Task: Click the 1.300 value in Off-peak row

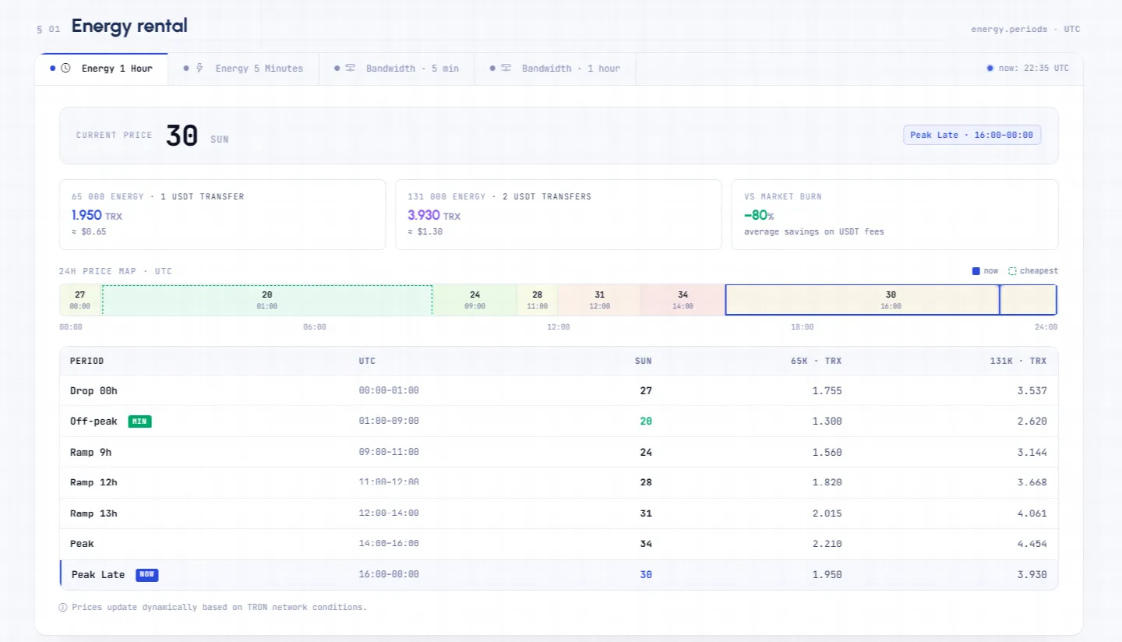Action: [827, 422]
